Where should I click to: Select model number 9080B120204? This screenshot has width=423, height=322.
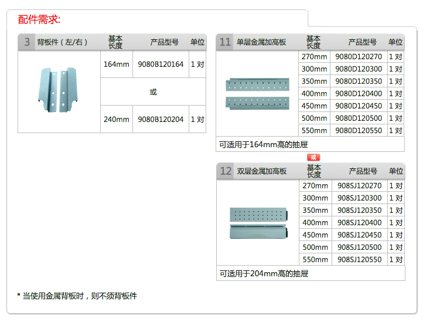pos(161,119)
